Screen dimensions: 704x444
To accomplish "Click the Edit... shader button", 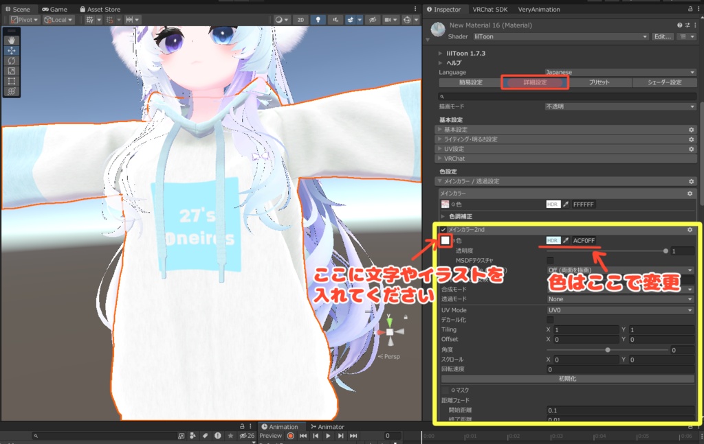I will coord(663,37).
